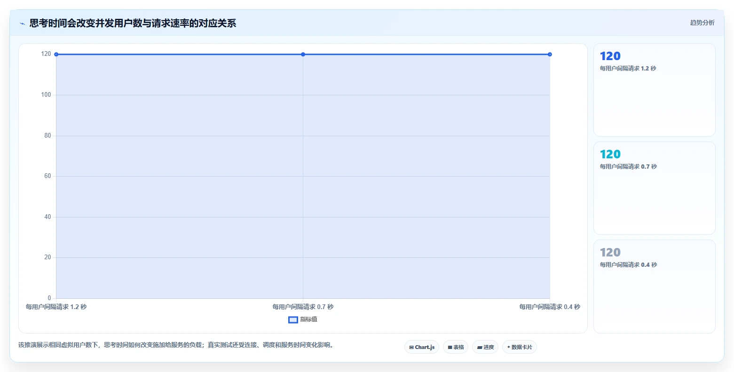Click the lightning icon beside the title
The width and height of the screenshot is (734, 372).
coord(22,23)
